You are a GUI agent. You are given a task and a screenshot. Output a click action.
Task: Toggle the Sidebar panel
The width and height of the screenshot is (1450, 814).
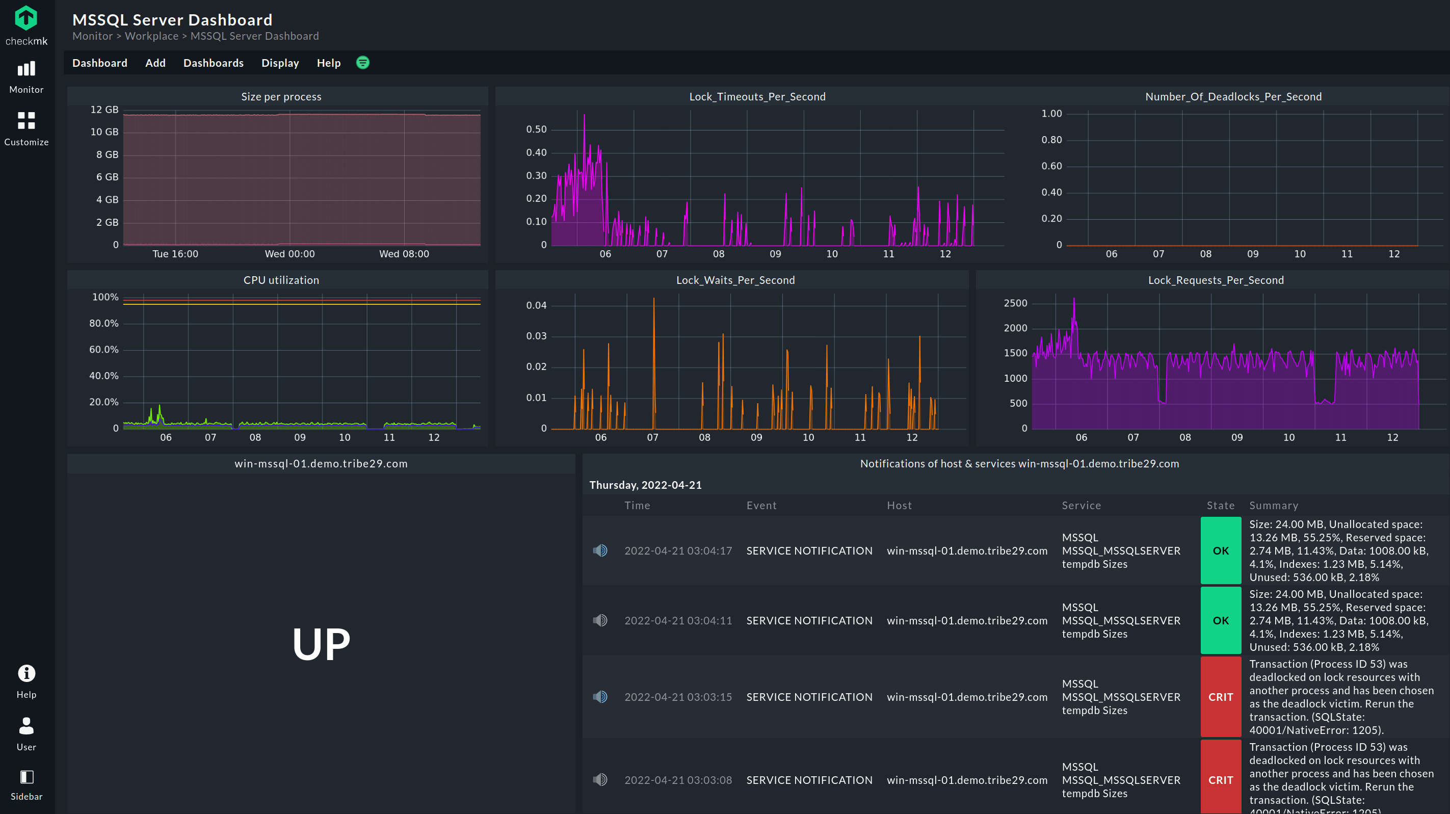pyautogui.click(x=26, y=785)
